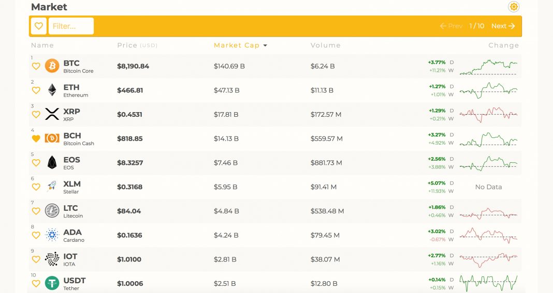The height and width of the screenshot is (293, 553).
Task: Click the Tether USDT coin icon
Action: point(52,283)
